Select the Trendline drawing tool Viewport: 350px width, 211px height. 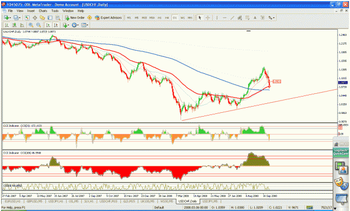tap(232, 18)
